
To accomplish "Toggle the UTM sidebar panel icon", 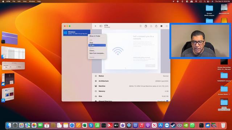I will (101, 26).
